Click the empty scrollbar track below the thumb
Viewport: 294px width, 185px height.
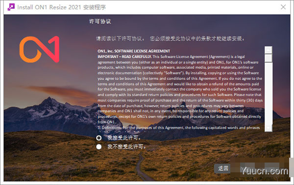click(269, 93)
